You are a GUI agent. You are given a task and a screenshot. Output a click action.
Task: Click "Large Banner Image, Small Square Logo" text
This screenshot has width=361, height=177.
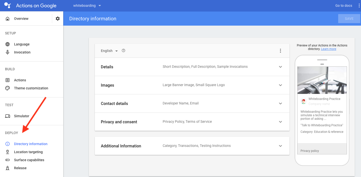(194, 85)
